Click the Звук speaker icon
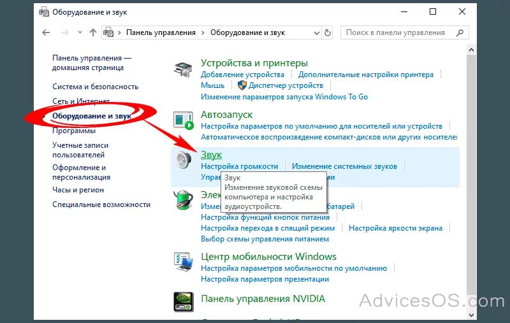 (x=184, y=159)
